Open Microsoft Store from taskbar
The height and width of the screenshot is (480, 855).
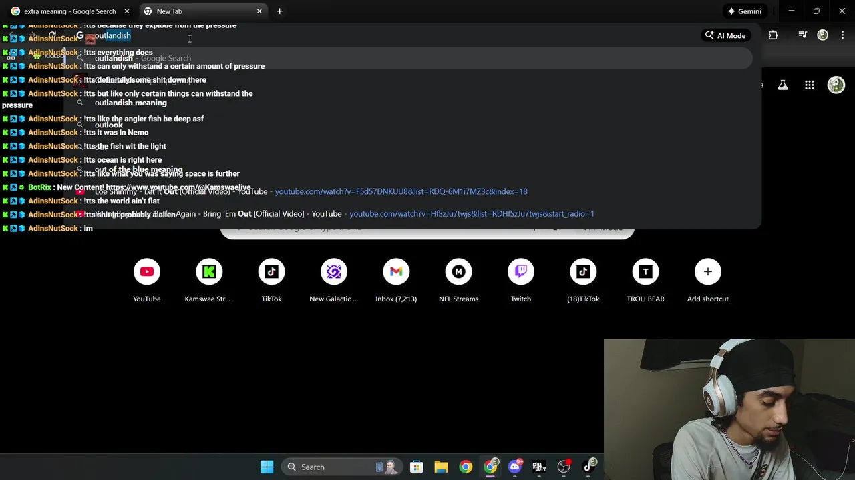click(416, 467)
